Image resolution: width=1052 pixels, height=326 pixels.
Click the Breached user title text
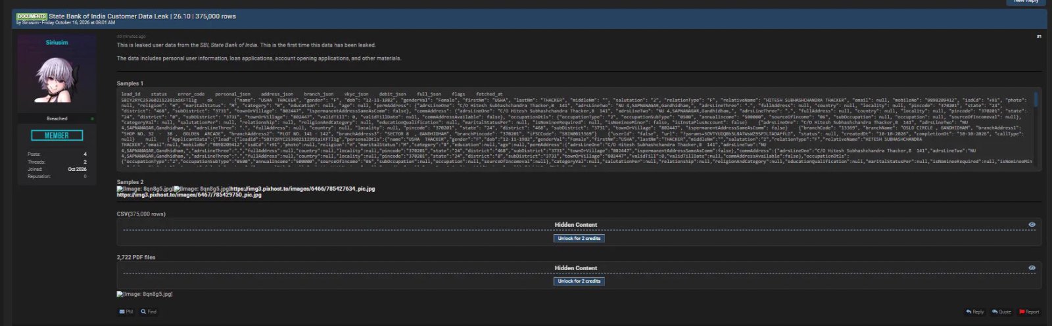[57, 119]
